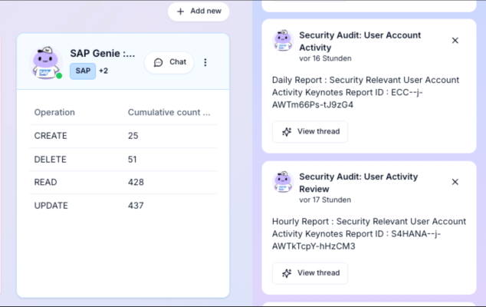The height and width of the screenshot is (307, 486).
Task: View thread for the Hourly Report
Action: tap(310, 272)
